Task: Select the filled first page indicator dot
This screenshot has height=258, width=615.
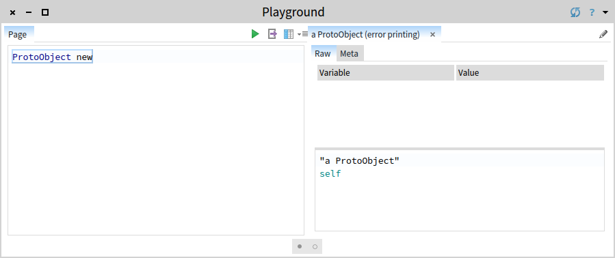Action: (300, 246)
